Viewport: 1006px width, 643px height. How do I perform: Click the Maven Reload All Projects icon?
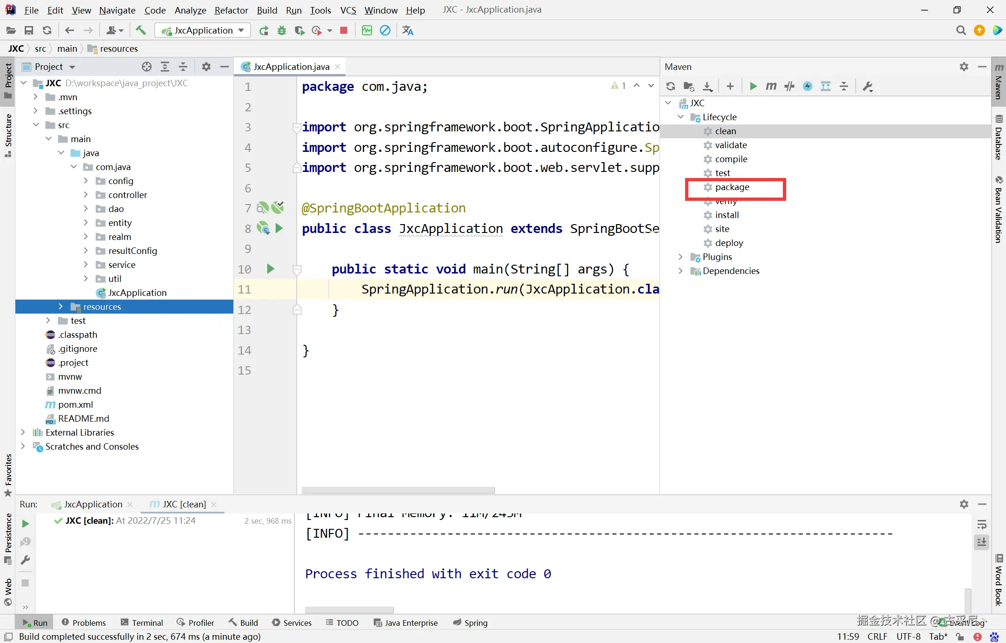671,86
